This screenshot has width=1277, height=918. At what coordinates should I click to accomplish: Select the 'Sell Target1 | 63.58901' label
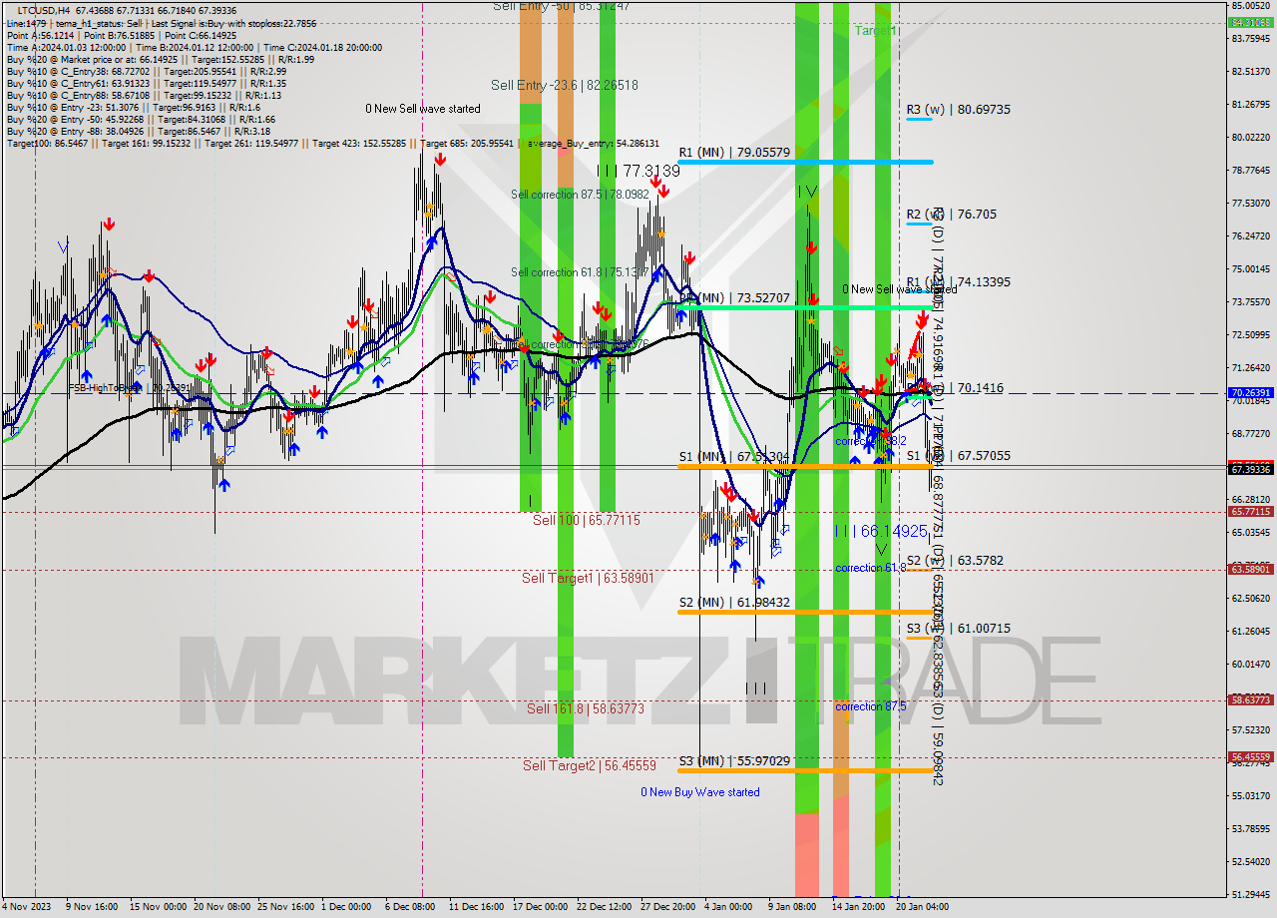589,578
